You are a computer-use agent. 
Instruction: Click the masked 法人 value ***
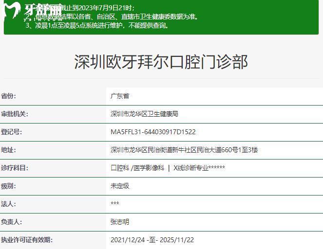point(115,203)
